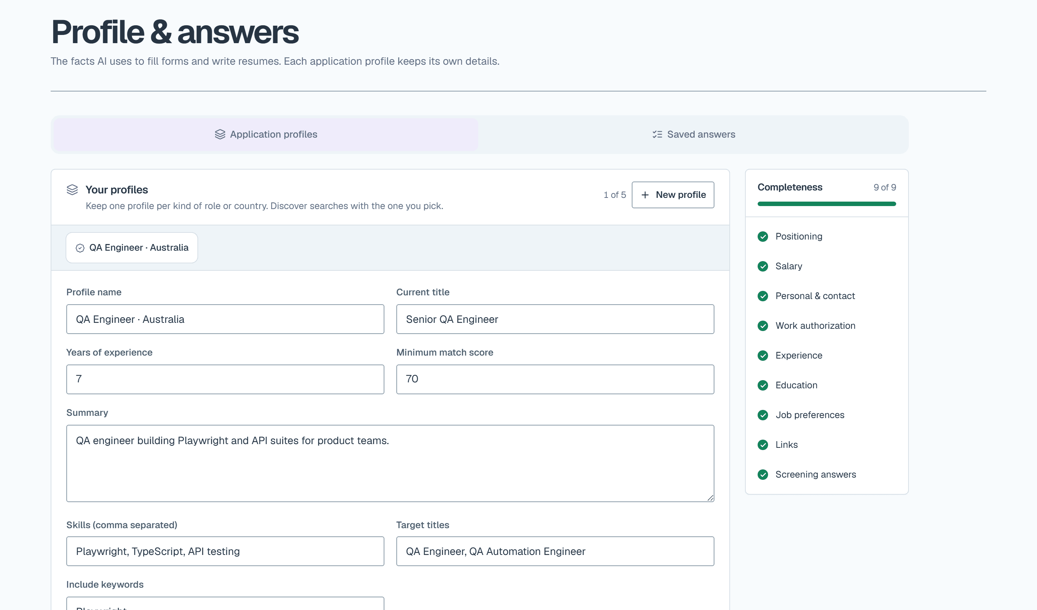Click the Skills comma separated field
This screenshot has height=610, width=1037.
(x=225, y=551)
